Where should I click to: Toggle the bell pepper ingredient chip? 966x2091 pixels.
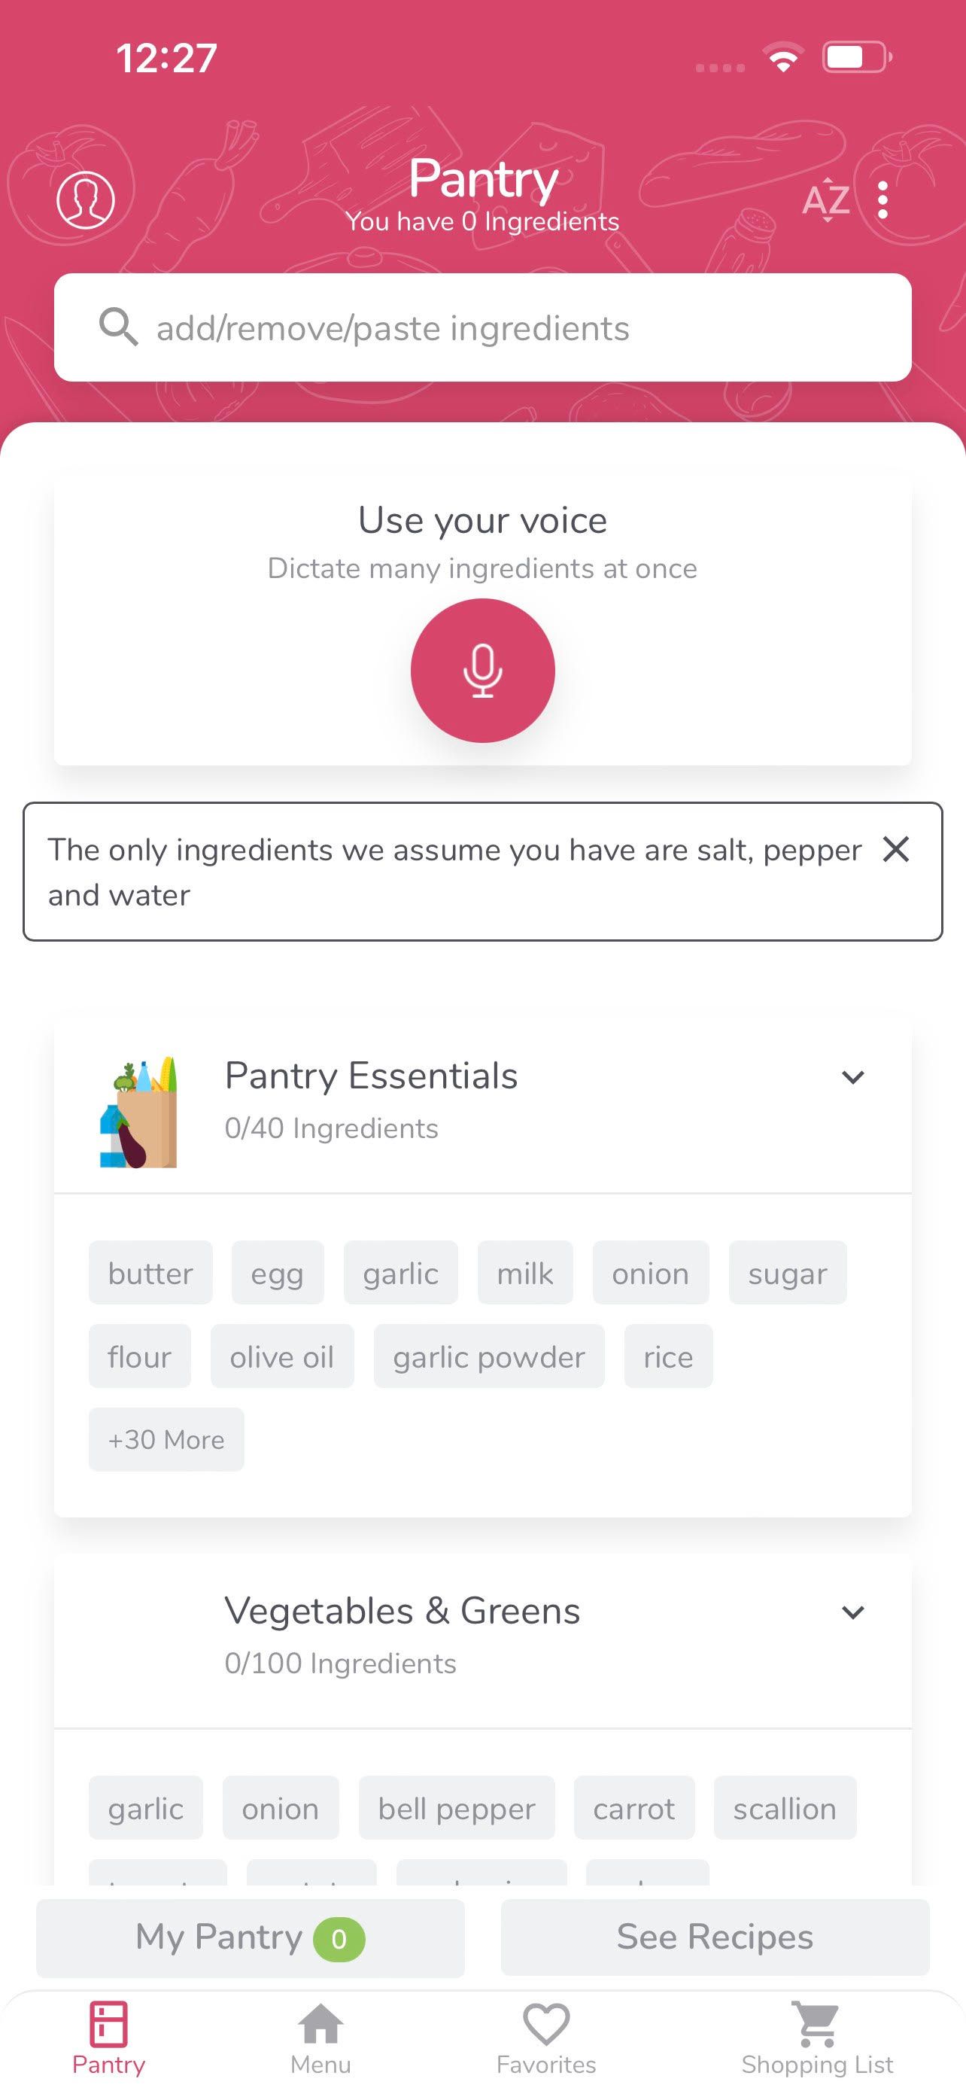tap(457, 1808)
